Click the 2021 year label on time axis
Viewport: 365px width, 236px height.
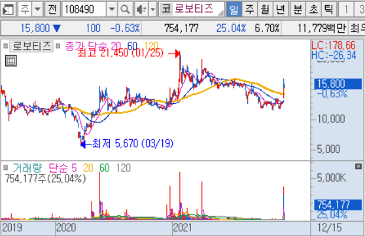coord(182,228)
